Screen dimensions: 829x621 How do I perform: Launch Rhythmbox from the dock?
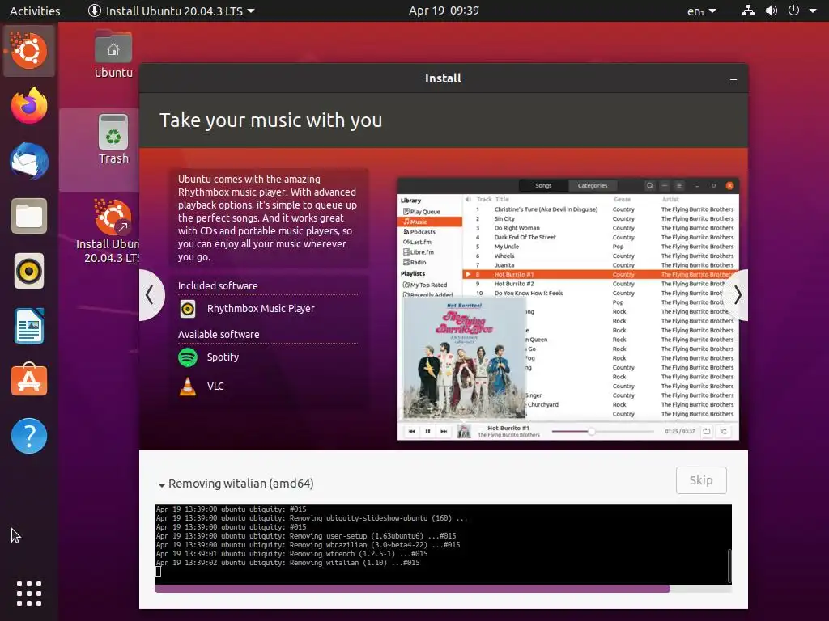point(29,271)
